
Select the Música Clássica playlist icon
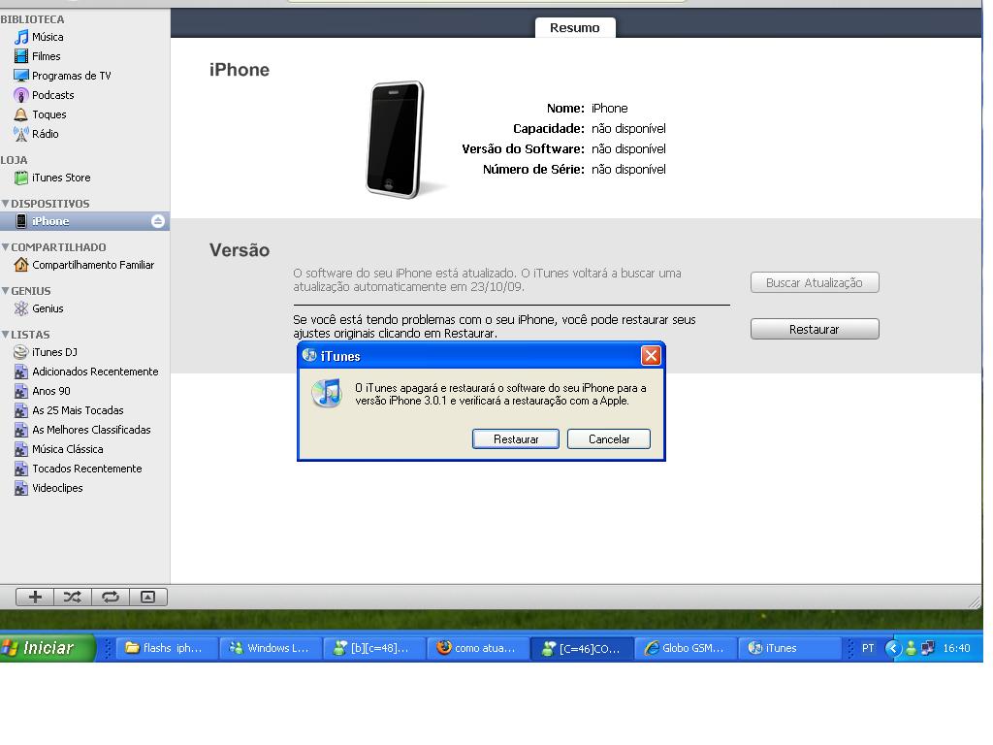point(21,449)
